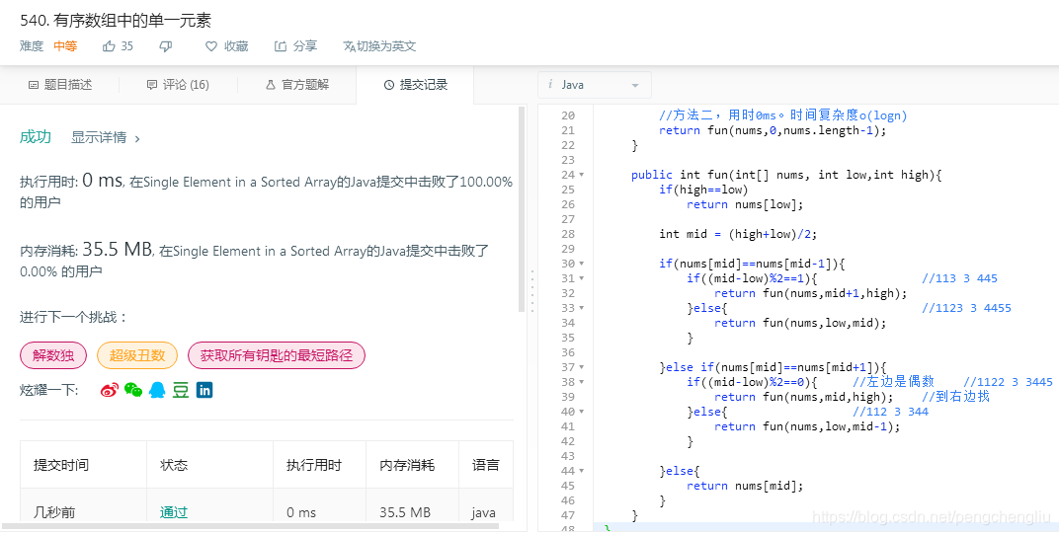Click line number 26 in gutter
Image resolution: width=1059 pixels, height=535 pixels.
click(567, 204)
